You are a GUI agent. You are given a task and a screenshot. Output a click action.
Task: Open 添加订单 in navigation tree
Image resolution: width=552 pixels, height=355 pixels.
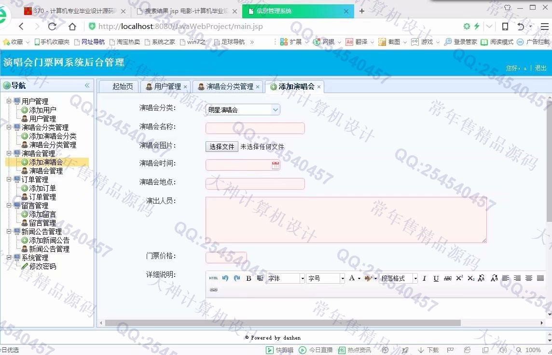42,188
